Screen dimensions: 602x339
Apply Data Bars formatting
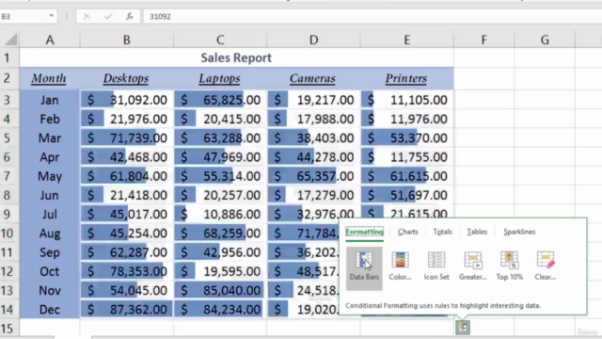(x=364, y=267)
